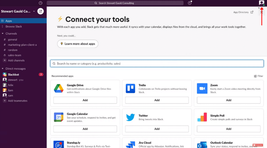Click the Twitter bird logo
This screenshot has height=148, width=267.
(131, 117)
